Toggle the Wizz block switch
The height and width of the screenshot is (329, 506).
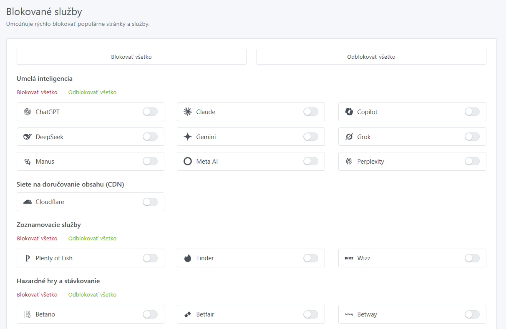click(472, 258)
